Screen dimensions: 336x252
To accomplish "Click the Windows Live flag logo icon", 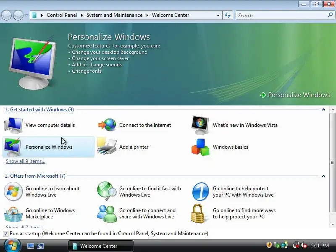I will point(13,192).
